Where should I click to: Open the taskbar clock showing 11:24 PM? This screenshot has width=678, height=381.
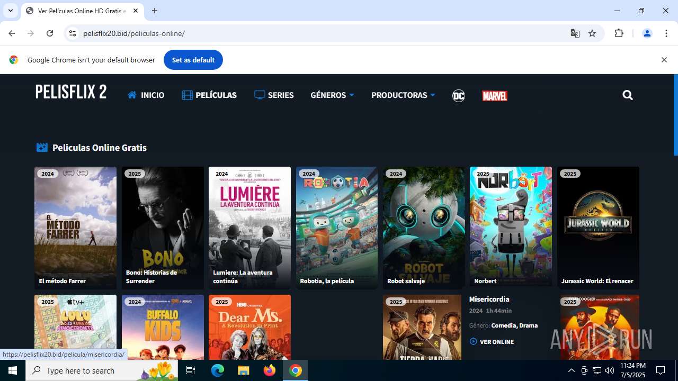633,370
